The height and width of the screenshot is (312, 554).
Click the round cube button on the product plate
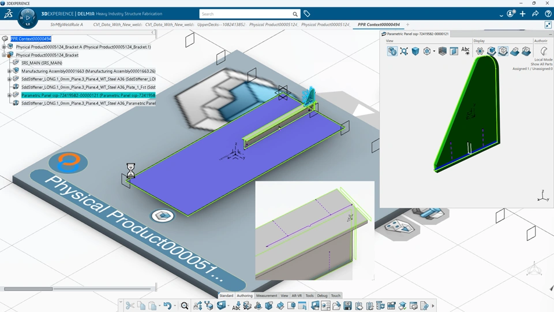[x=163, y=216]
